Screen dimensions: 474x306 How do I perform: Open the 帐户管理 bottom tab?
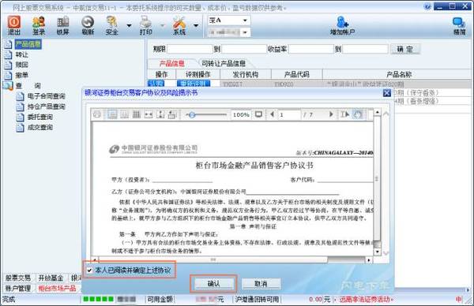point(18,289)
